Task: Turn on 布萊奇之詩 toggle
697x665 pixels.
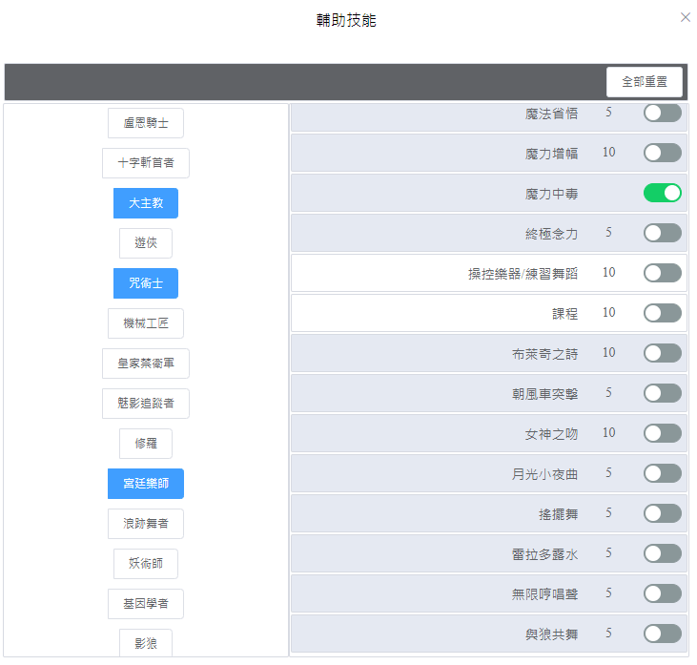Action: pos(663,353)
